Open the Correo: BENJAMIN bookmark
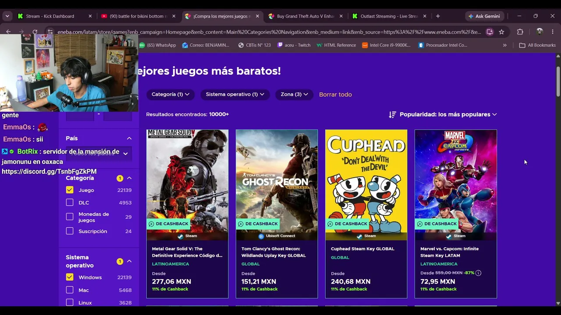The height and width of the screenshot is (315, 561). click(x=206, y=45)
